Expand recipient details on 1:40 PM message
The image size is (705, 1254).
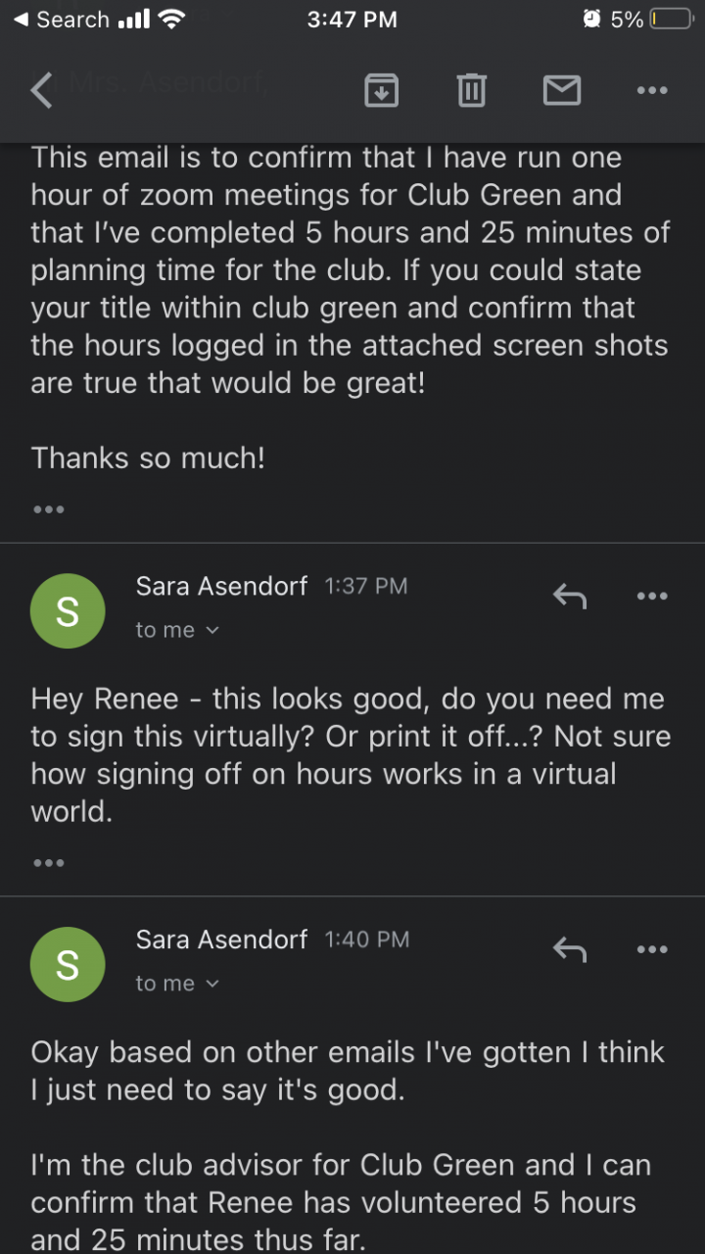pyautogui.click(x=177, y=984)
